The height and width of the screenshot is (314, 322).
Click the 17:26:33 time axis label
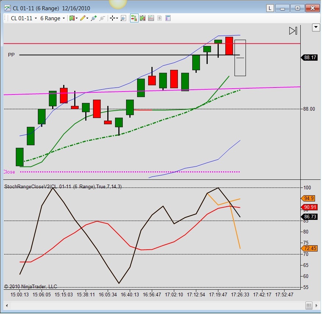pos(240,295)
